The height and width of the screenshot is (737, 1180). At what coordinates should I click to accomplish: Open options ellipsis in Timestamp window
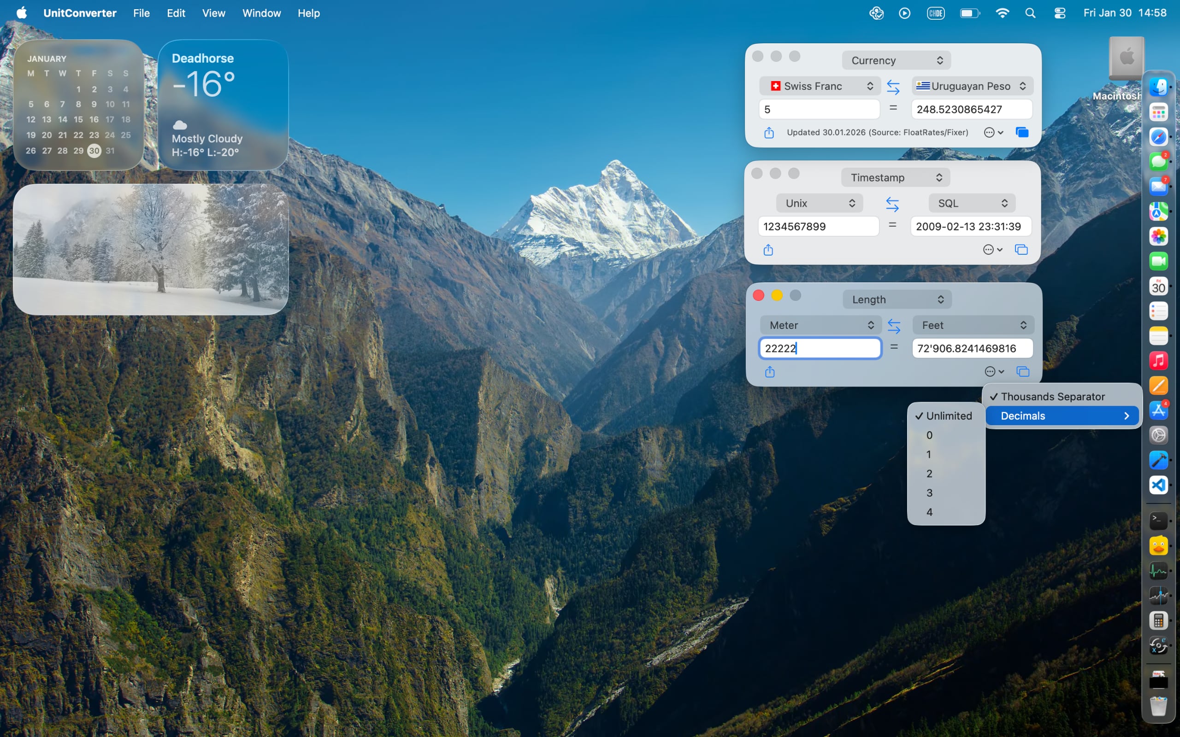click(x=992, y=250)
